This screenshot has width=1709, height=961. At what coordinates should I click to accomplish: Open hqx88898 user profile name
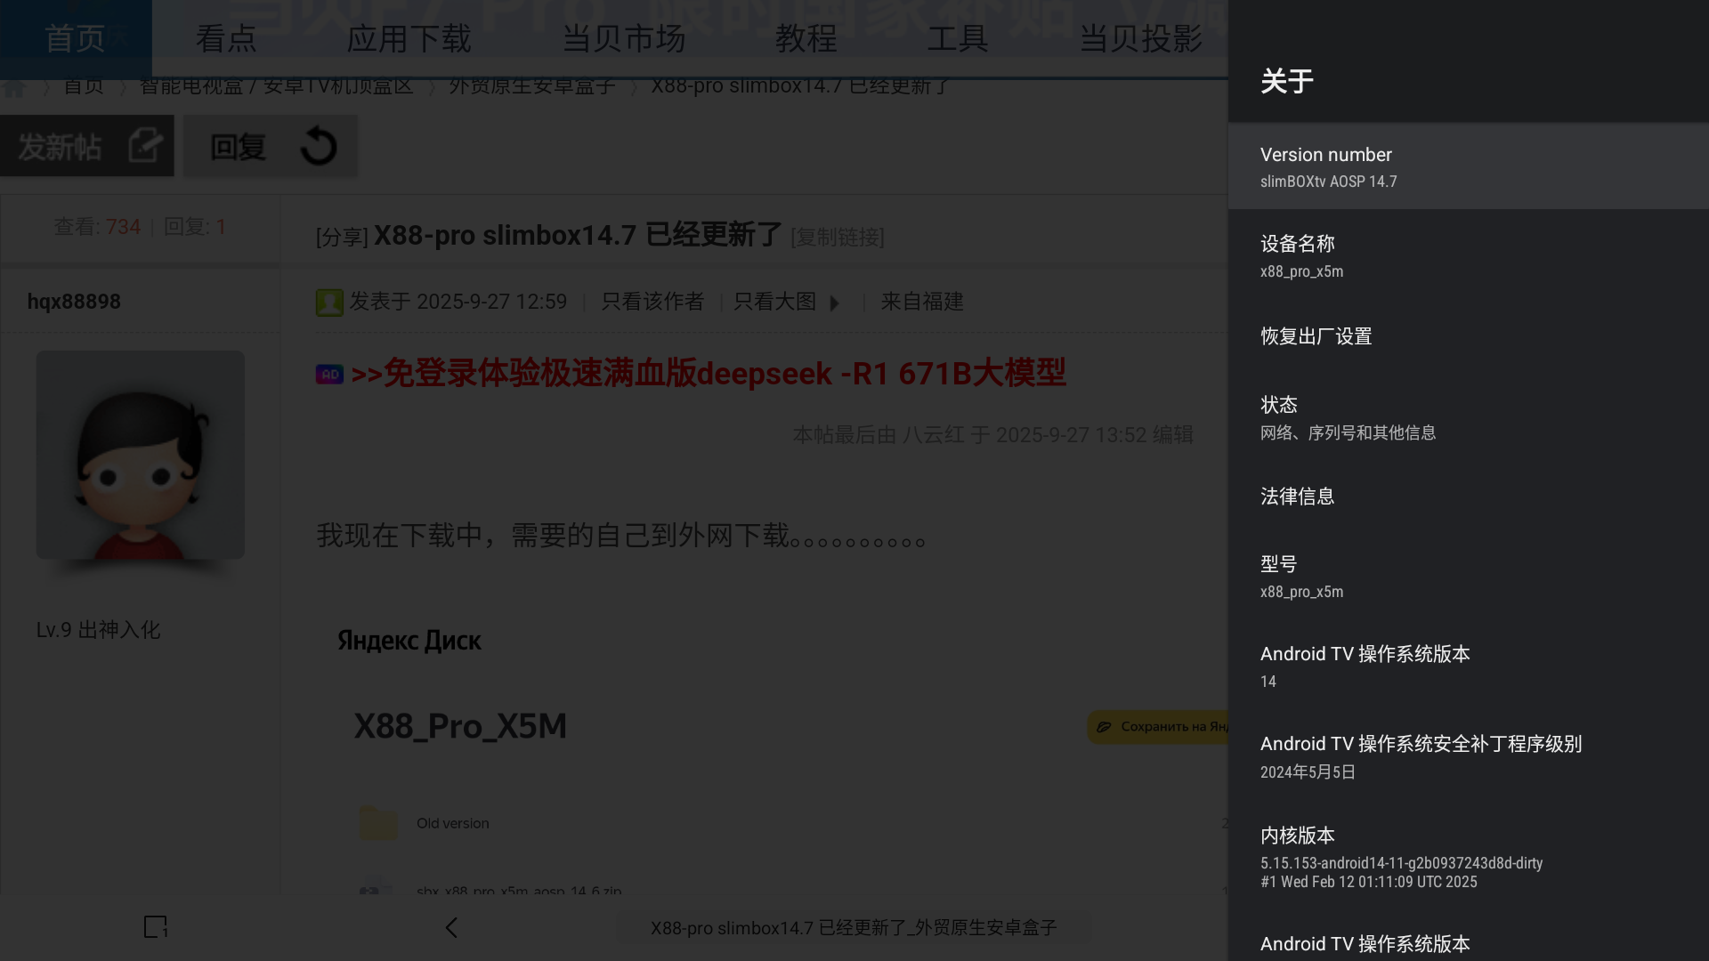click(74, 302)
